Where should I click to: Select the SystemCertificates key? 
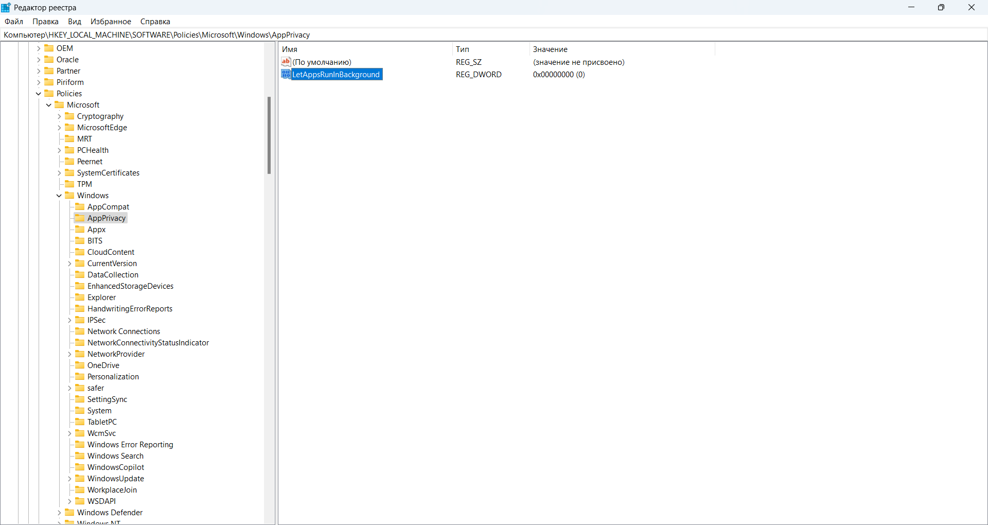[x=108, y=173]
